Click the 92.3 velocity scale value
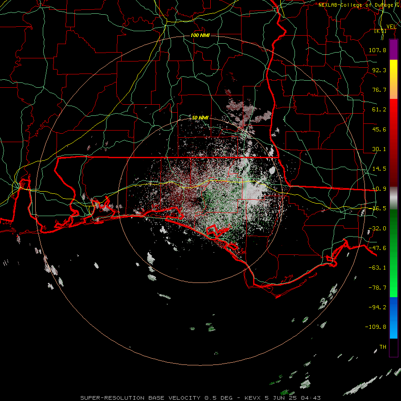 tap(379, 70)
